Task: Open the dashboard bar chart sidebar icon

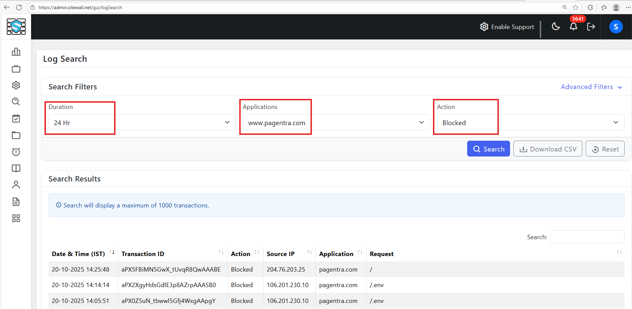Action: (16, 52)
